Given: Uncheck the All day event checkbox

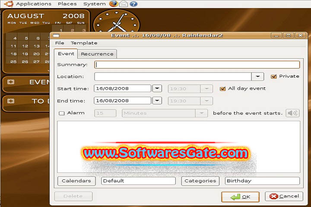Looking at the screenshot, I should tap(222, 89).
